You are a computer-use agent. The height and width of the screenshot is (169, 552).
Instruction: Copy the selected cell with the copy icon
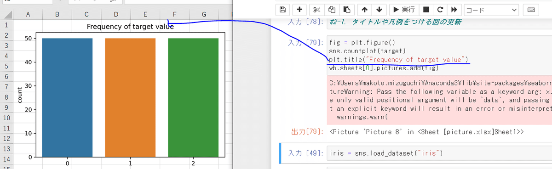click(332, 9)
